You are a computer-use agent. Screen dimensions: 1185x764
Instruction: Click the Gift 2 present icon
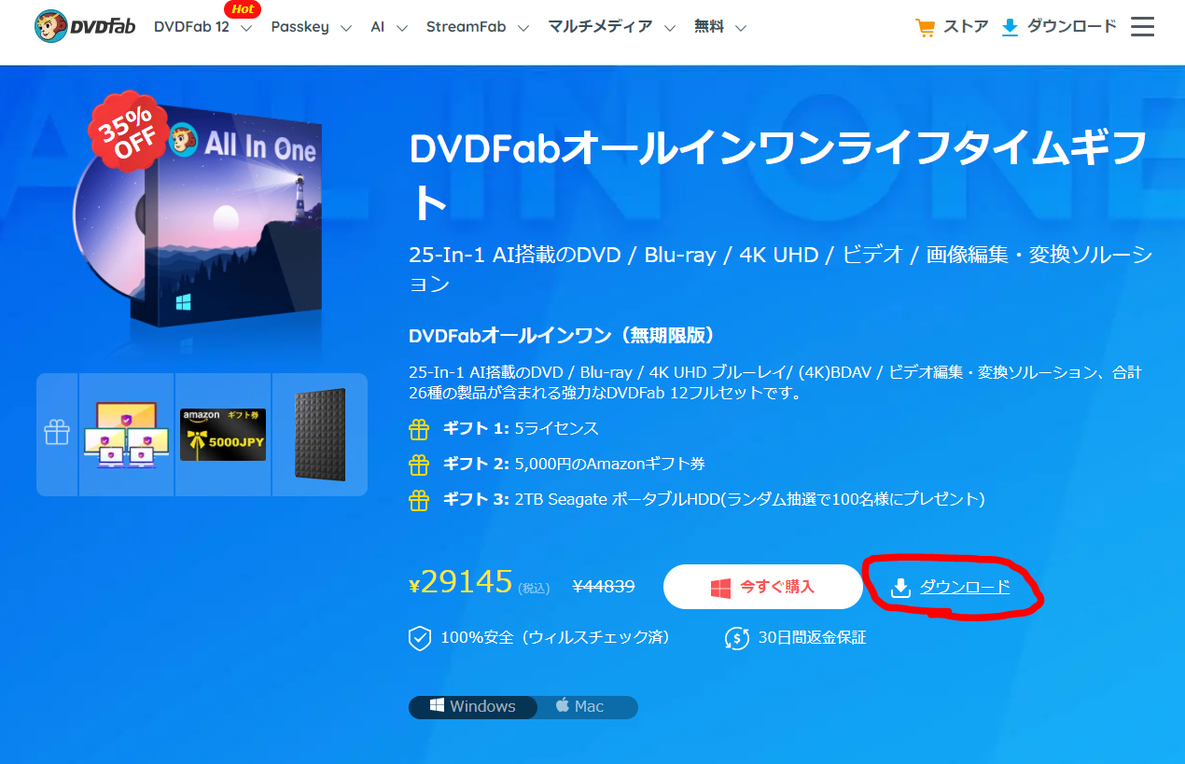click(419, 464)
